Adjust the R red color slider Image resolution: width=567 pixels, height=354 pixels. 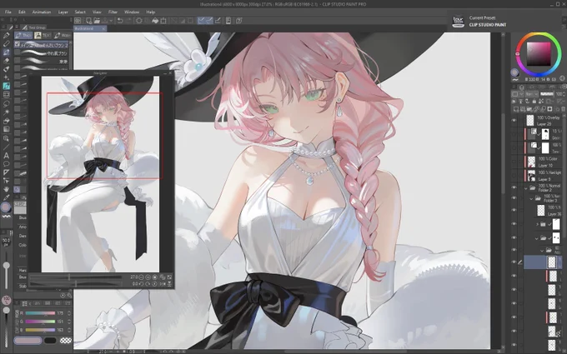point(40,313)
